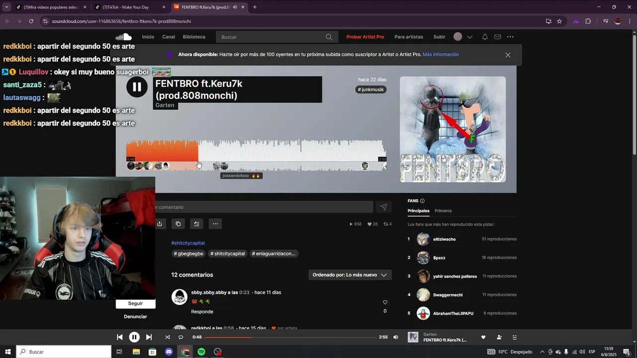Open the more options ellipsis under the track
This screenshot has height=358, width=637.
pos(215,224)
